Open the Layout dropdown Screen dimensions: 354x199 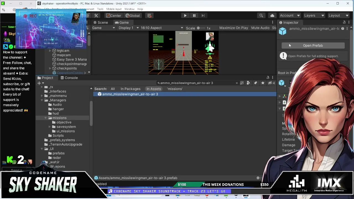click(339, 15)
